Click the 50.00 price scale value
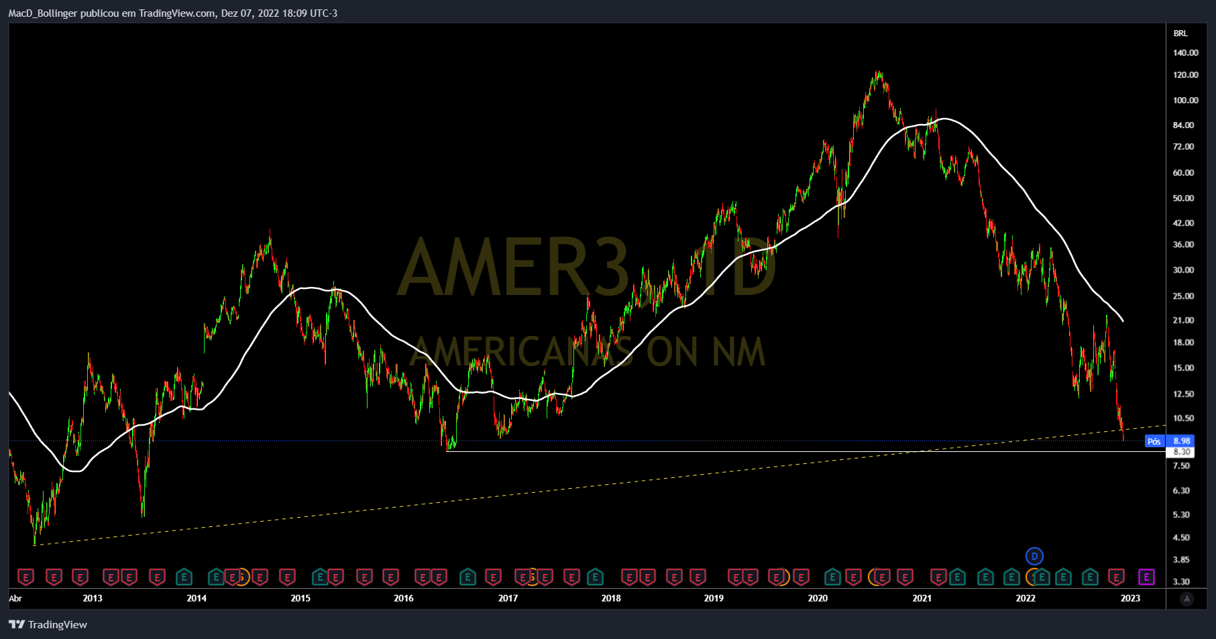This screenshot has width=1216, height=639. click(1183, 198)
